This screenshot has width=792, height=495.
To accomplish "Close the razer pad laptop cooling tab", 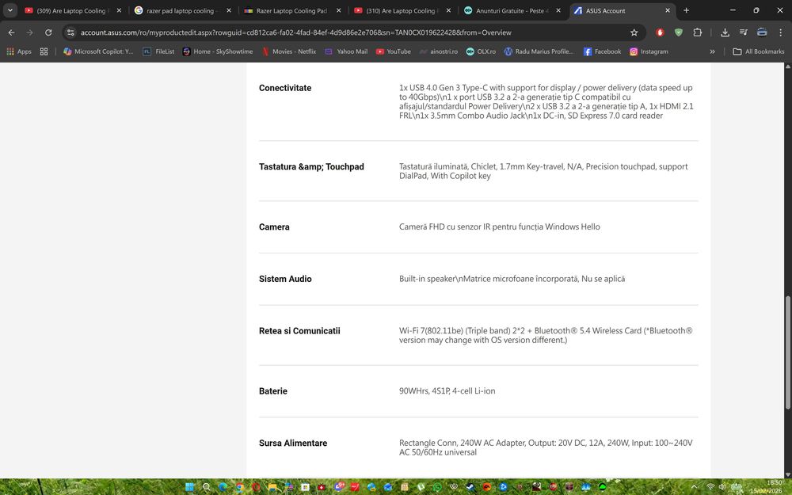I will 228,10.
